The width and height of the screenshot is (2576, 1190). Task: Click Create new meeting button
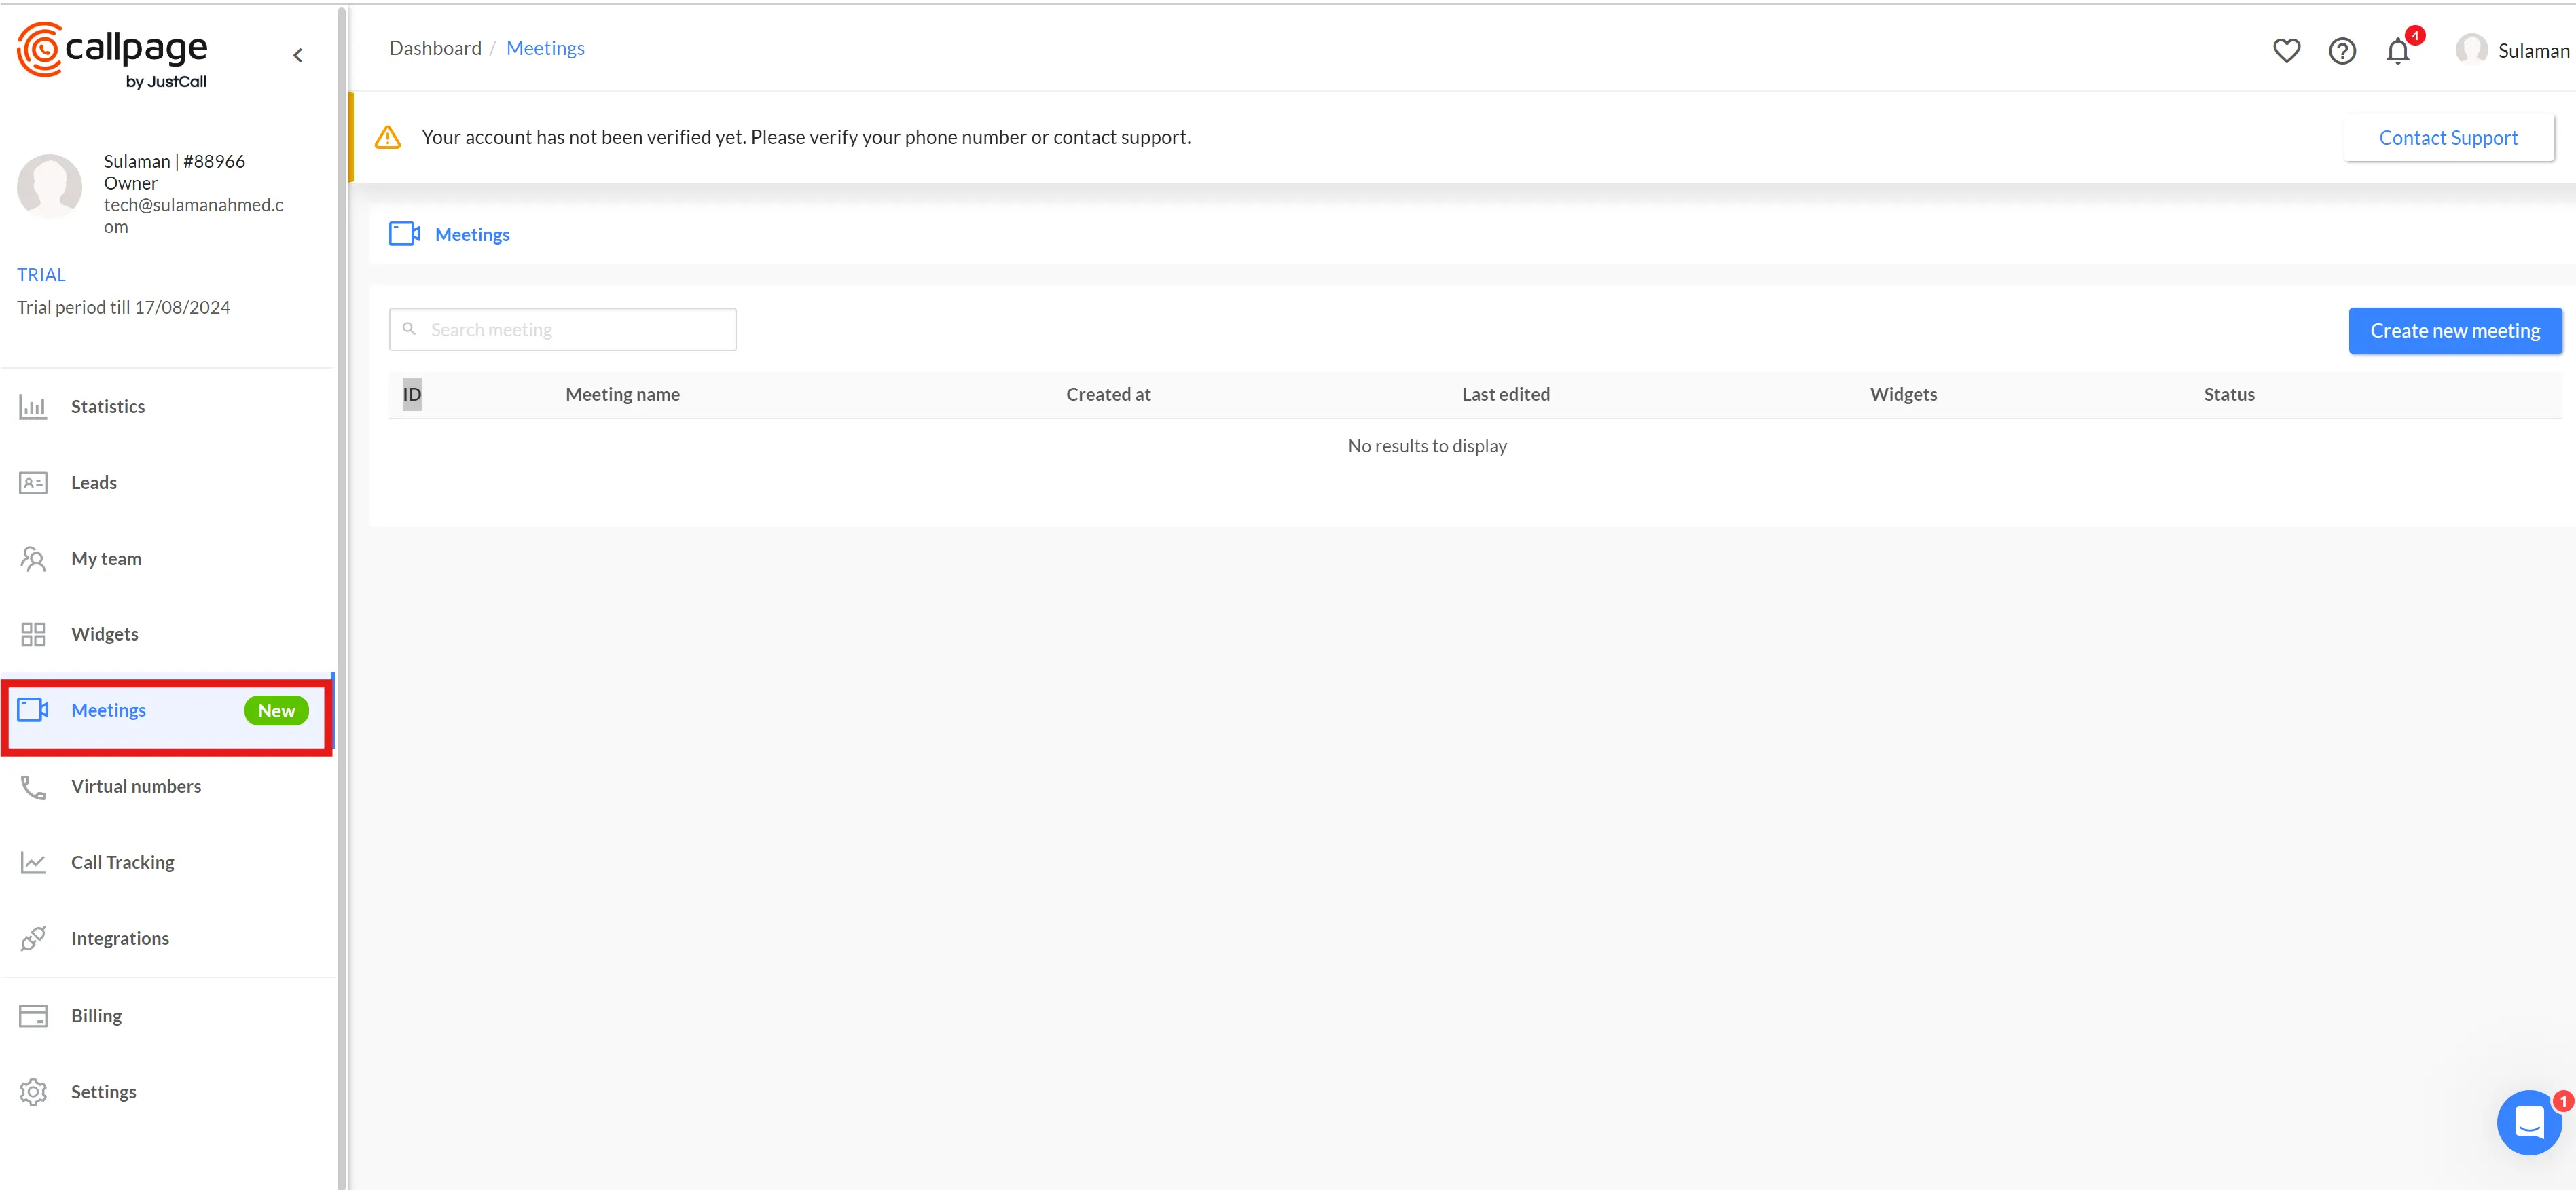(x=2454, y=331)
